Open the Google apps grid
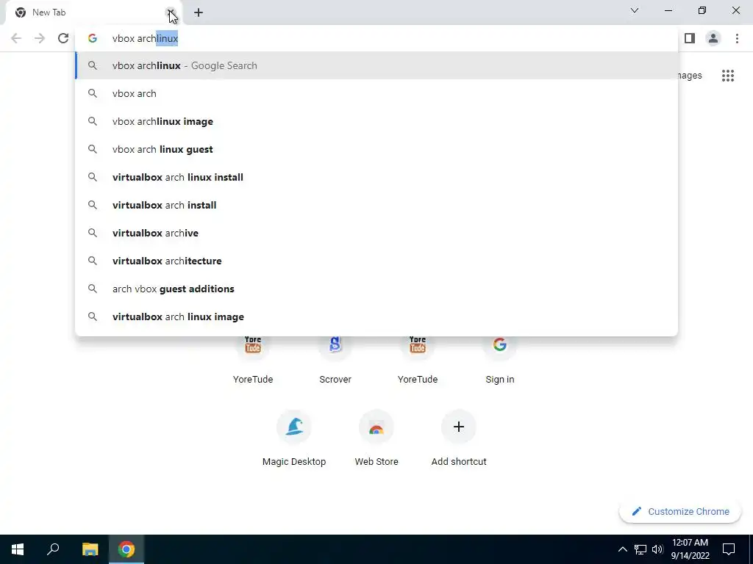Image resolution: width=753 pixels, height=564 pixels. tap(727, 76)
